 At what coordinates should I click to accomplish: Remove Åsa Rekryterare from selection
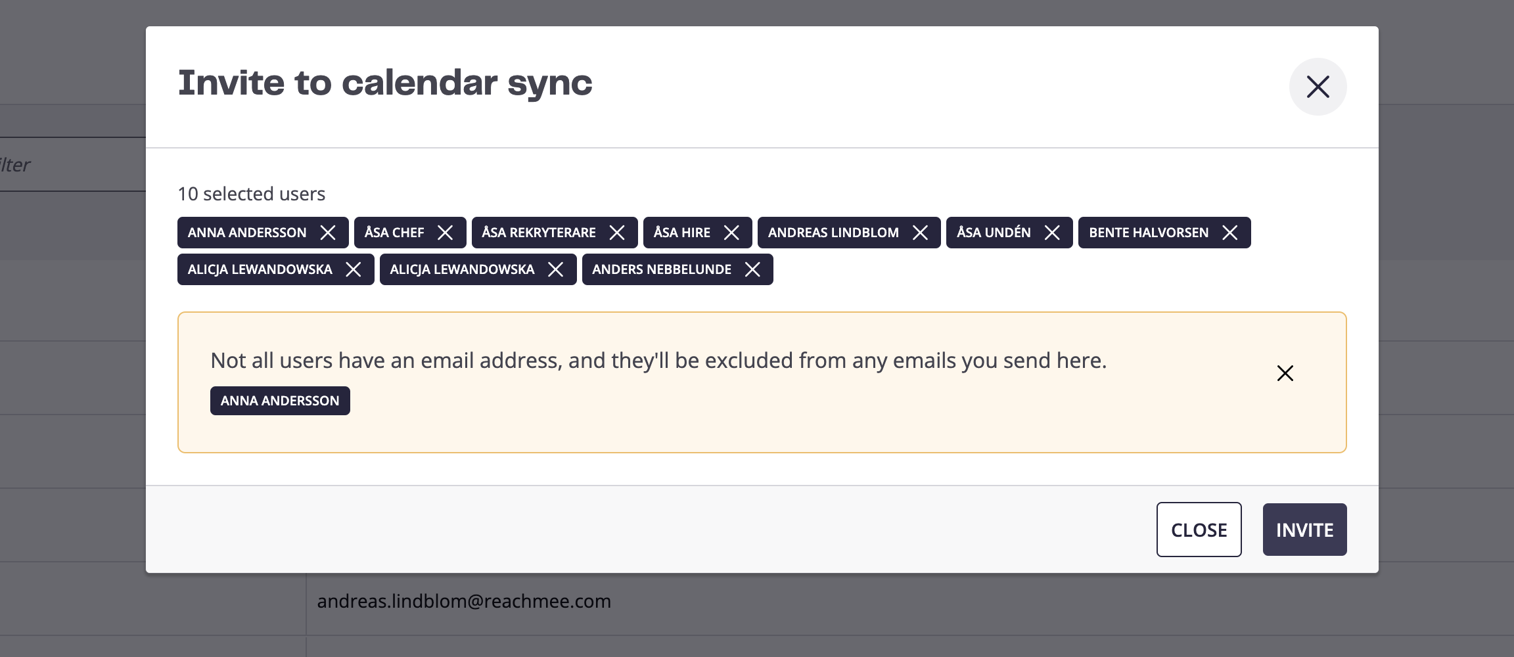pyautogui.click(x=617, y=233)
